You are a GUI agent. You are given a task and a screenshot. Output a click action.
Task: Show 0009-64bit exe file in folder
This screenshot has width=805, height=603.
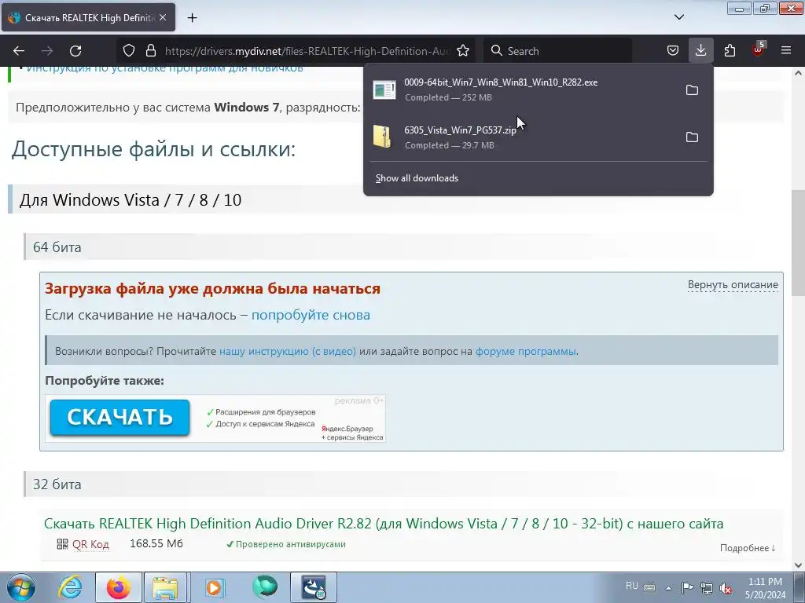click(692, 90)
